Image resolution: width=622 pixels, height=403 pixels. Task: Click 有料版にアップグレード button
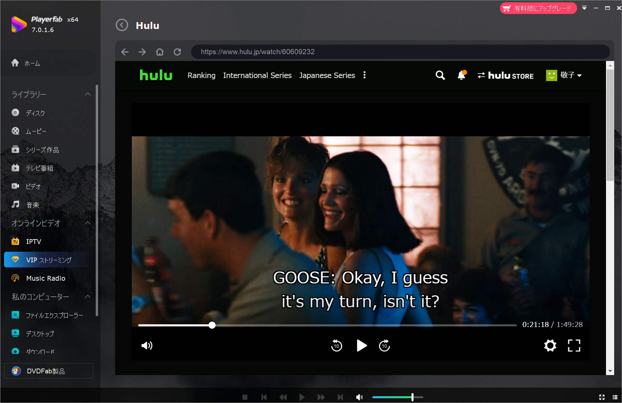[x=538, y=8]
